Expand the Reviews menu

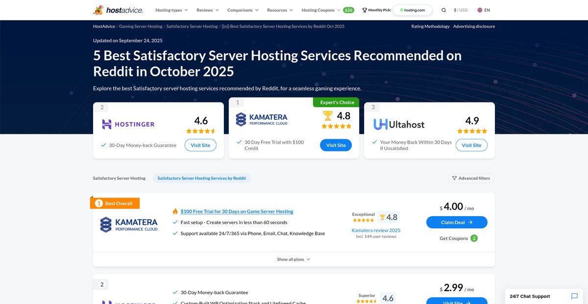click(208, 10)
